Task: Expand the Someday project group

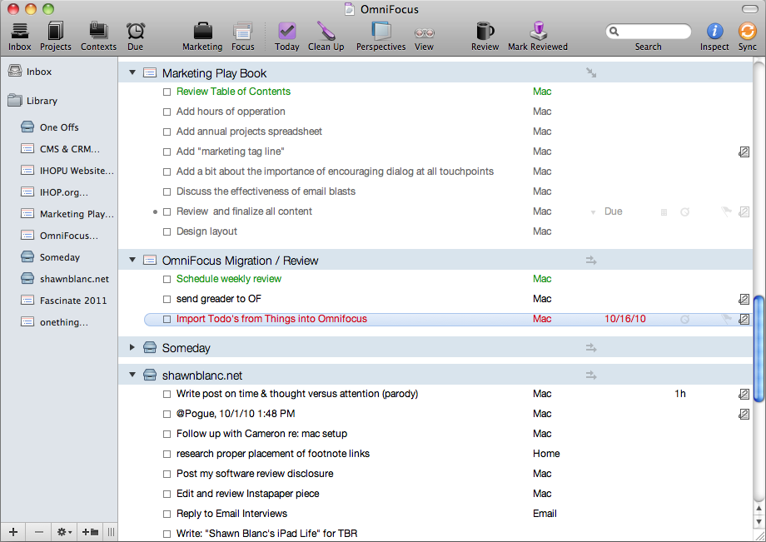Action: click(x=132, y=347)
